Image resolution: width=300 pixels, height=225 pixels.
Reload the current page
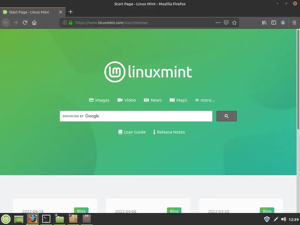(x=25, y=23)
